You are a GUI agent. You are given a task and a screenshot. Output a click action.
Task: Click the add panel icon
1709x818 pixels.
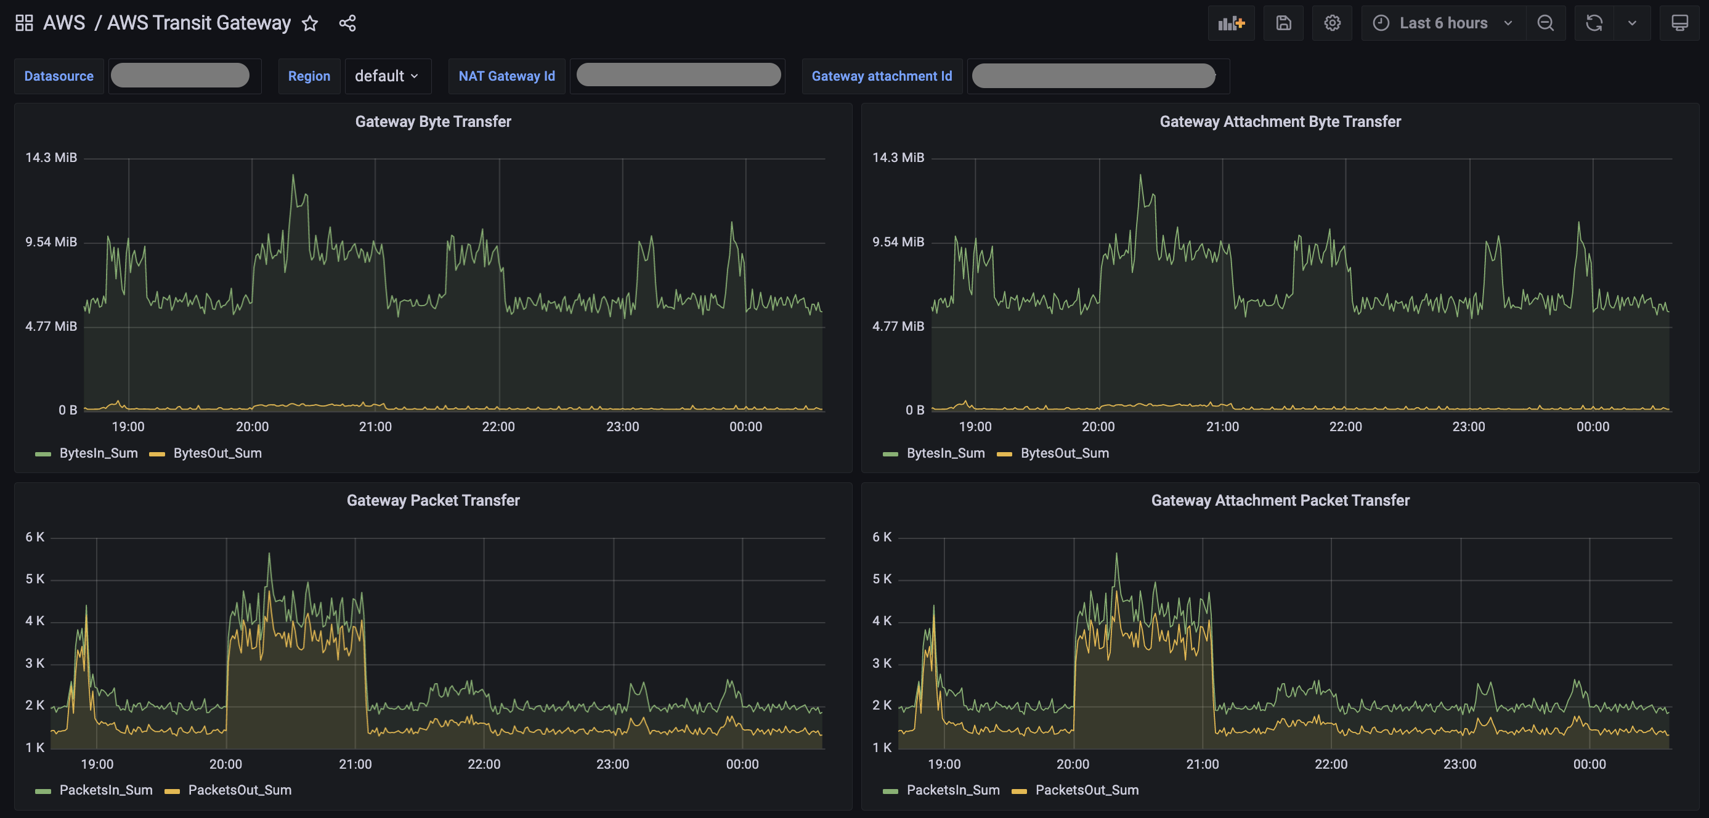1231,23
